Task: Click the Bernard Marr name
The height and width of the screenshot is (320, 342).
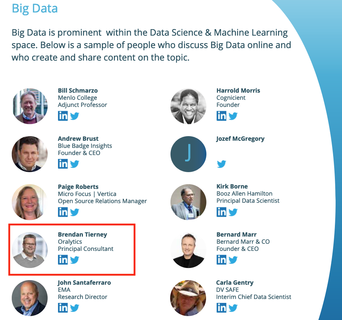Action: 236,234
